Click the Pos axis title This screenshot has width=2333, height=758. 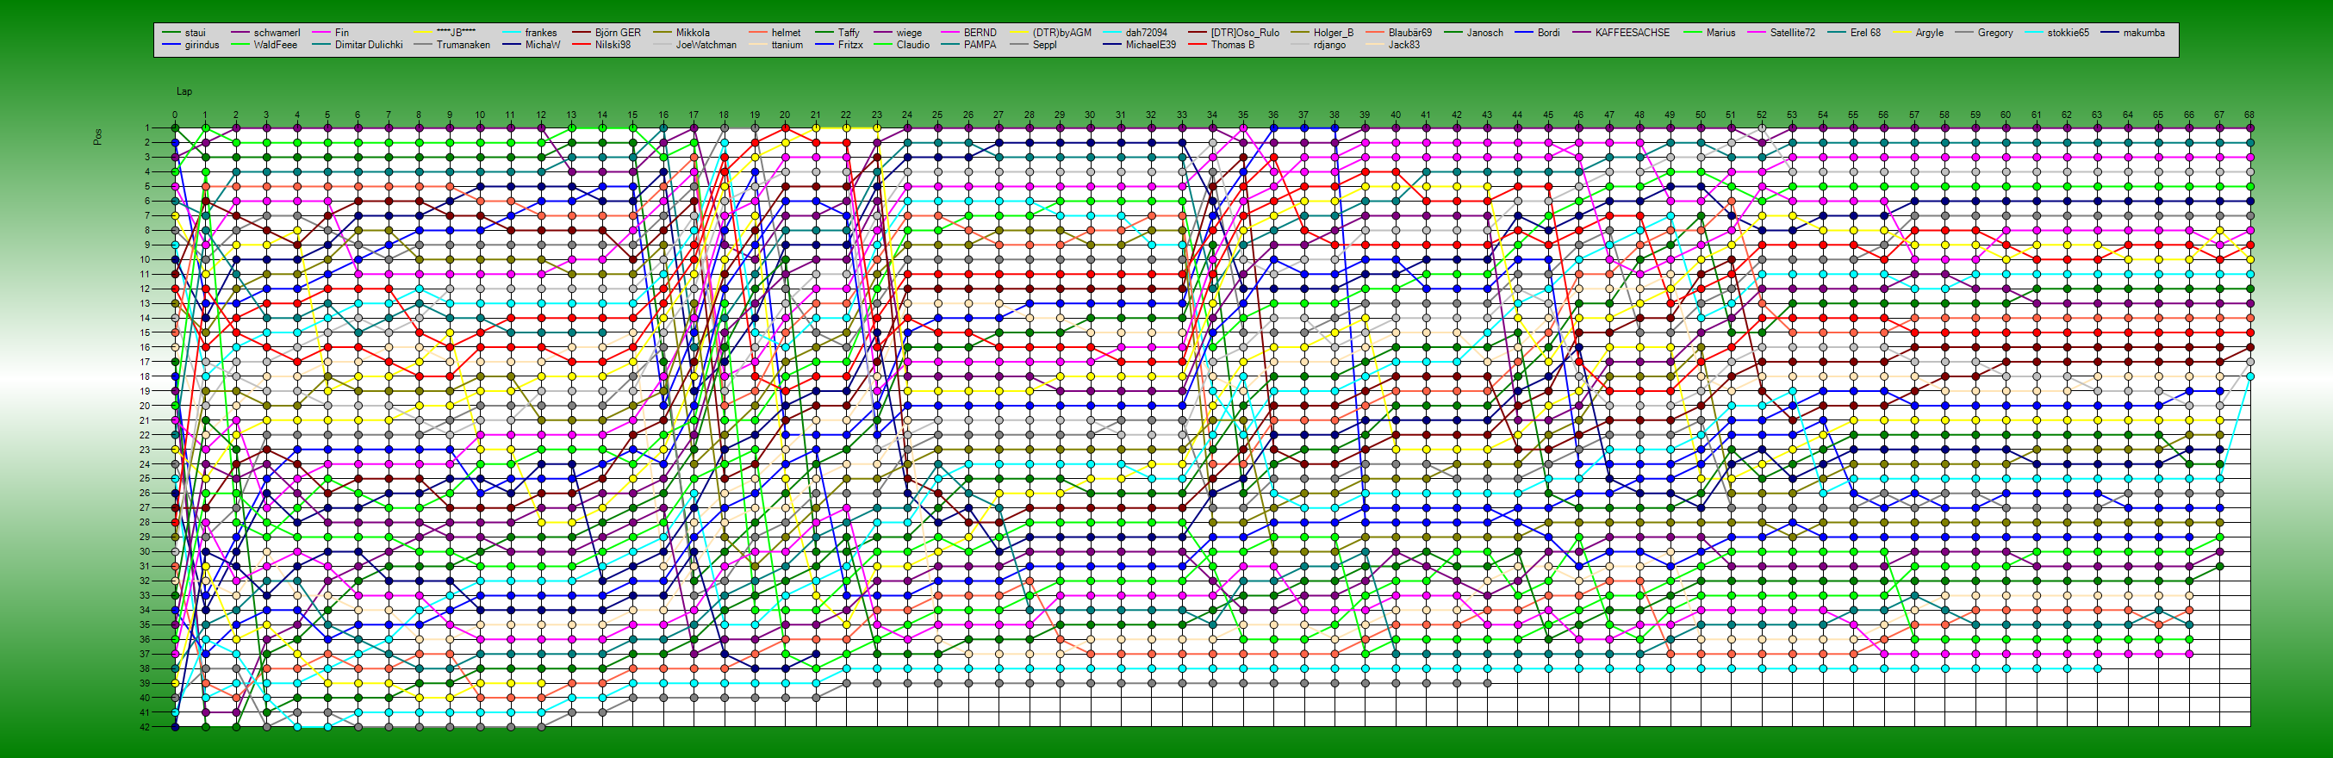click(98, 137)
